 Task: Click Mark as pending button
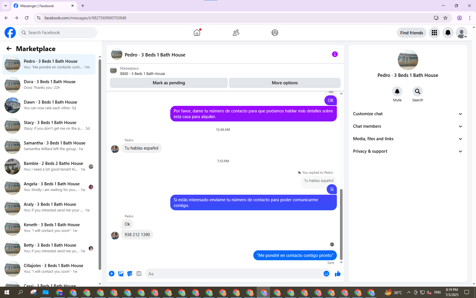click(169, 83)
